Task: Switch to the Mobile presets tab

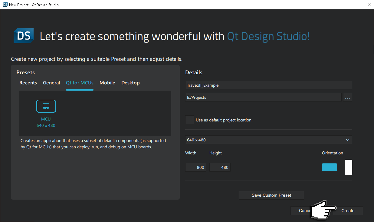Action: (x=107, y=82)
